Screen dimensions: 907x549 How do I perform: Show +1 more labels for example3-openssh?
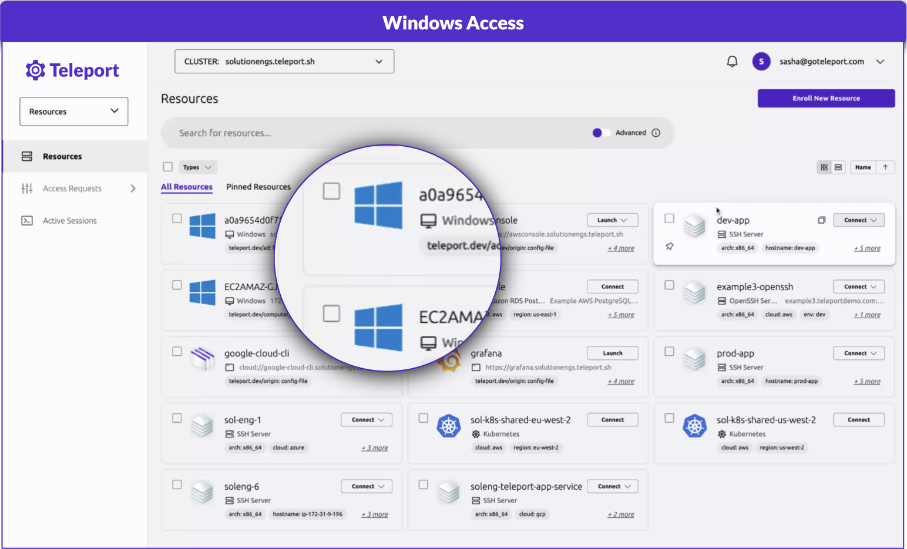pos(867,315)
